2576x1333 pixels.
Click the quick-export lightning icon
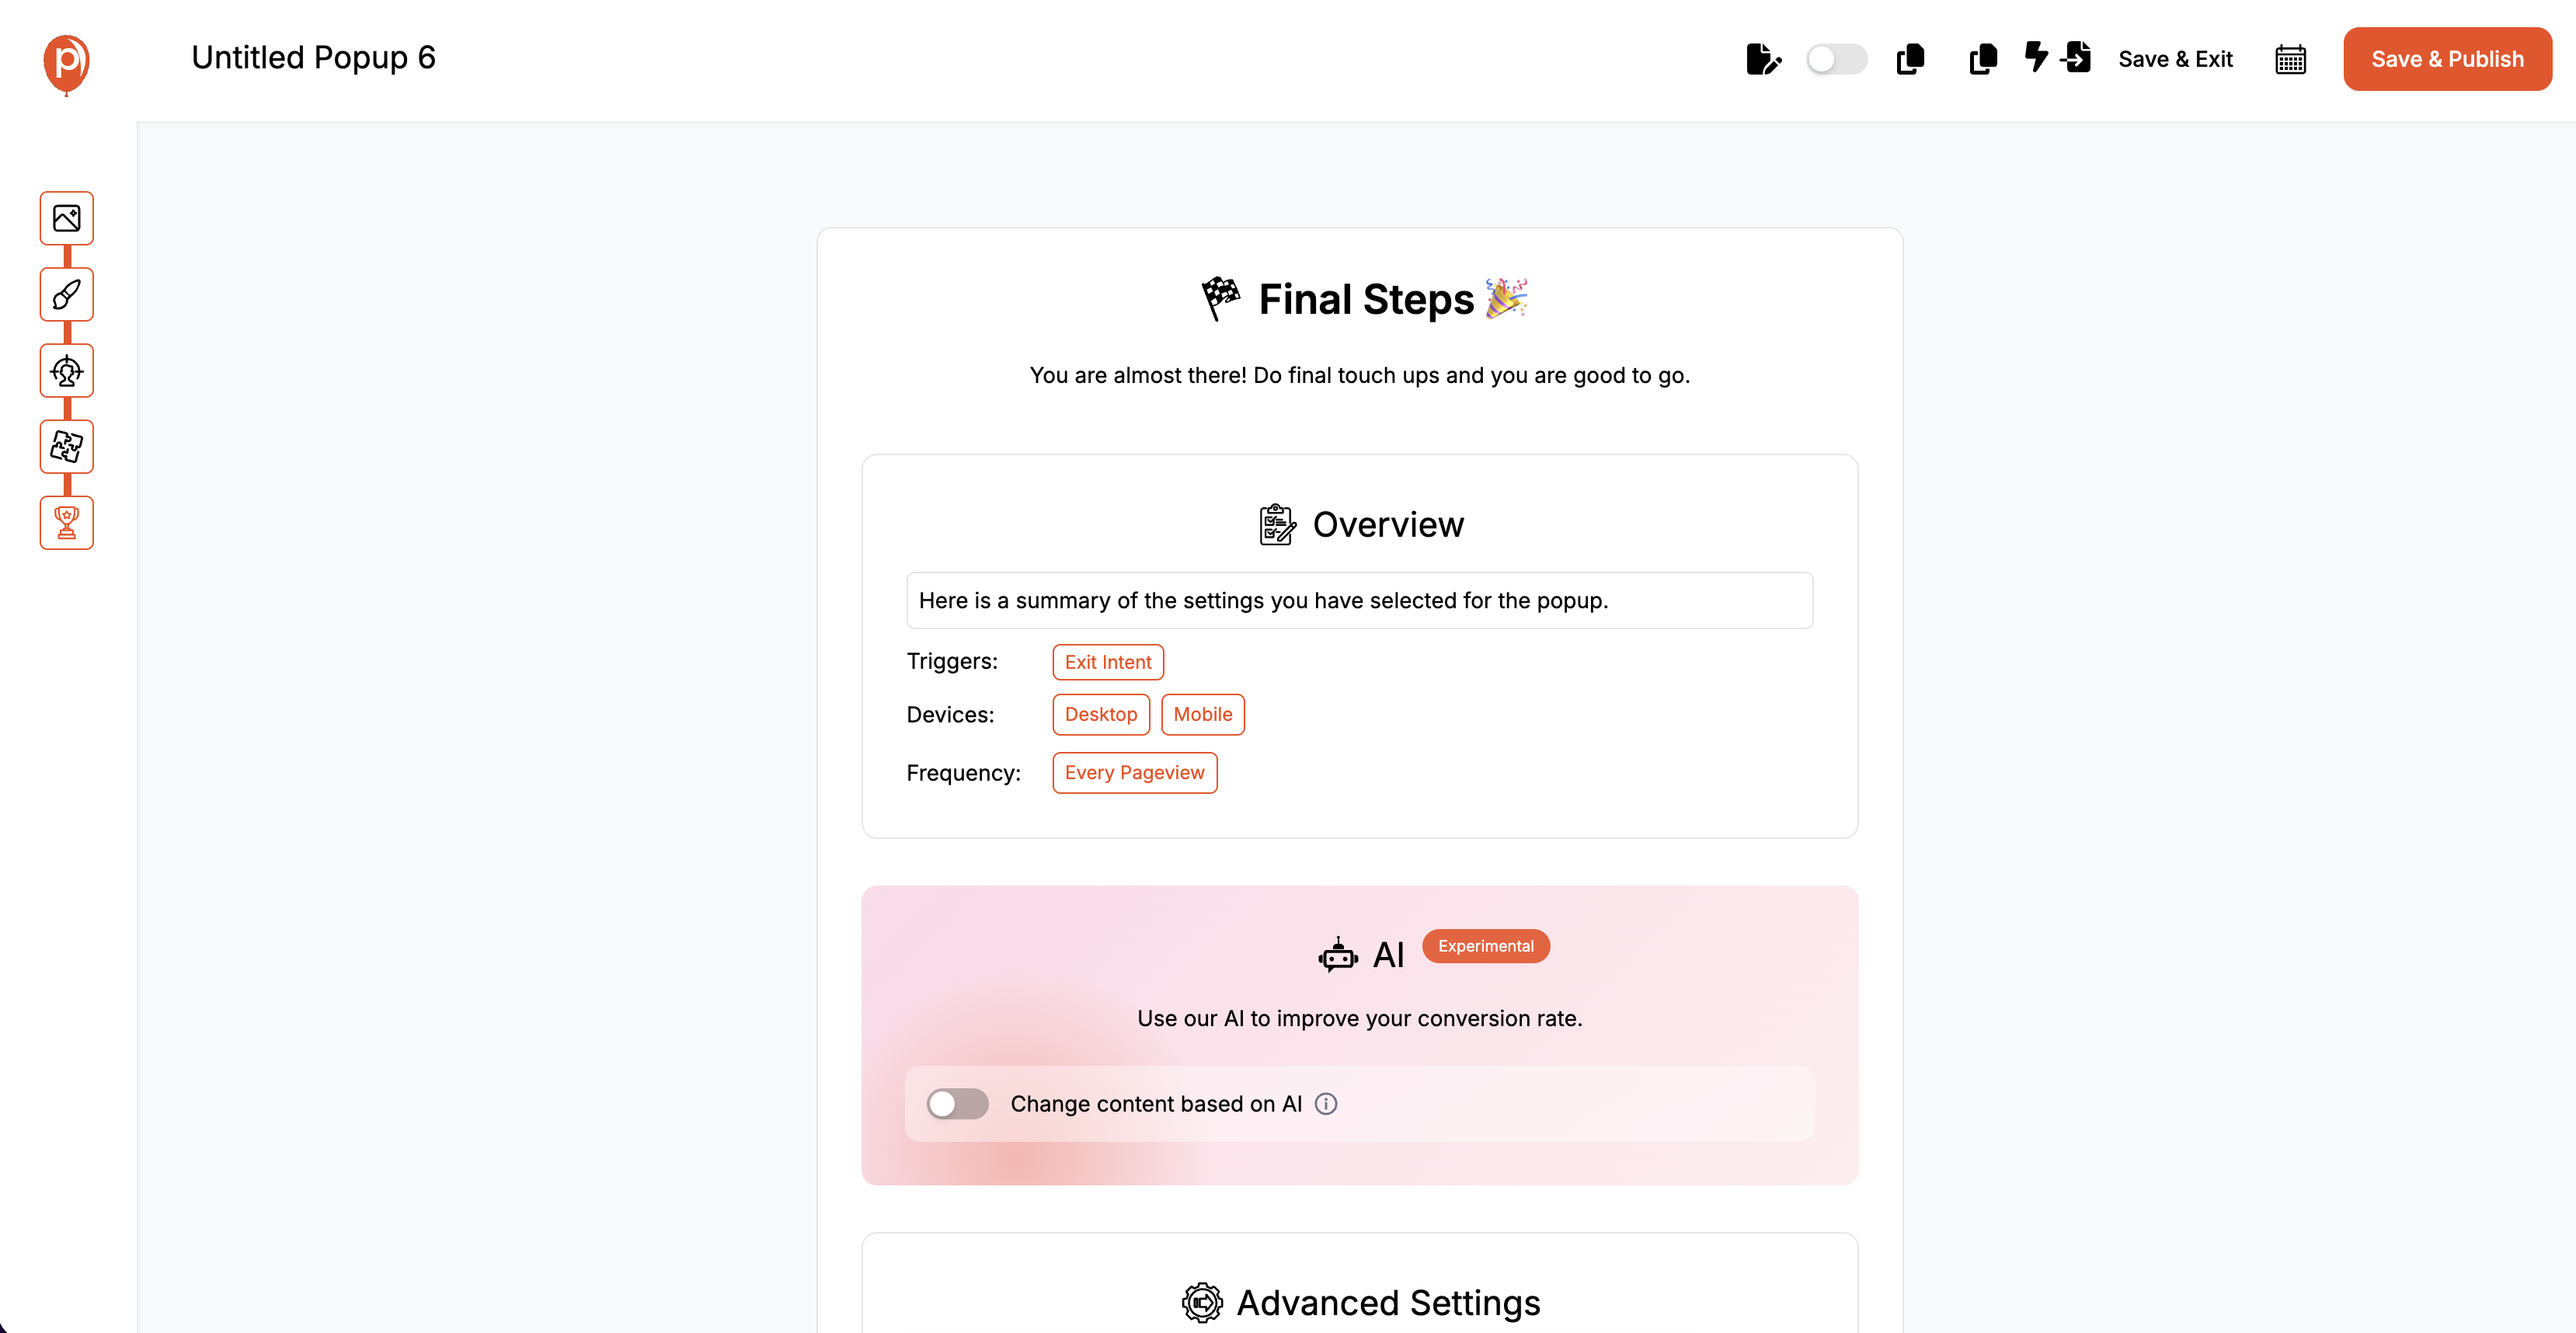[2037, 59]
